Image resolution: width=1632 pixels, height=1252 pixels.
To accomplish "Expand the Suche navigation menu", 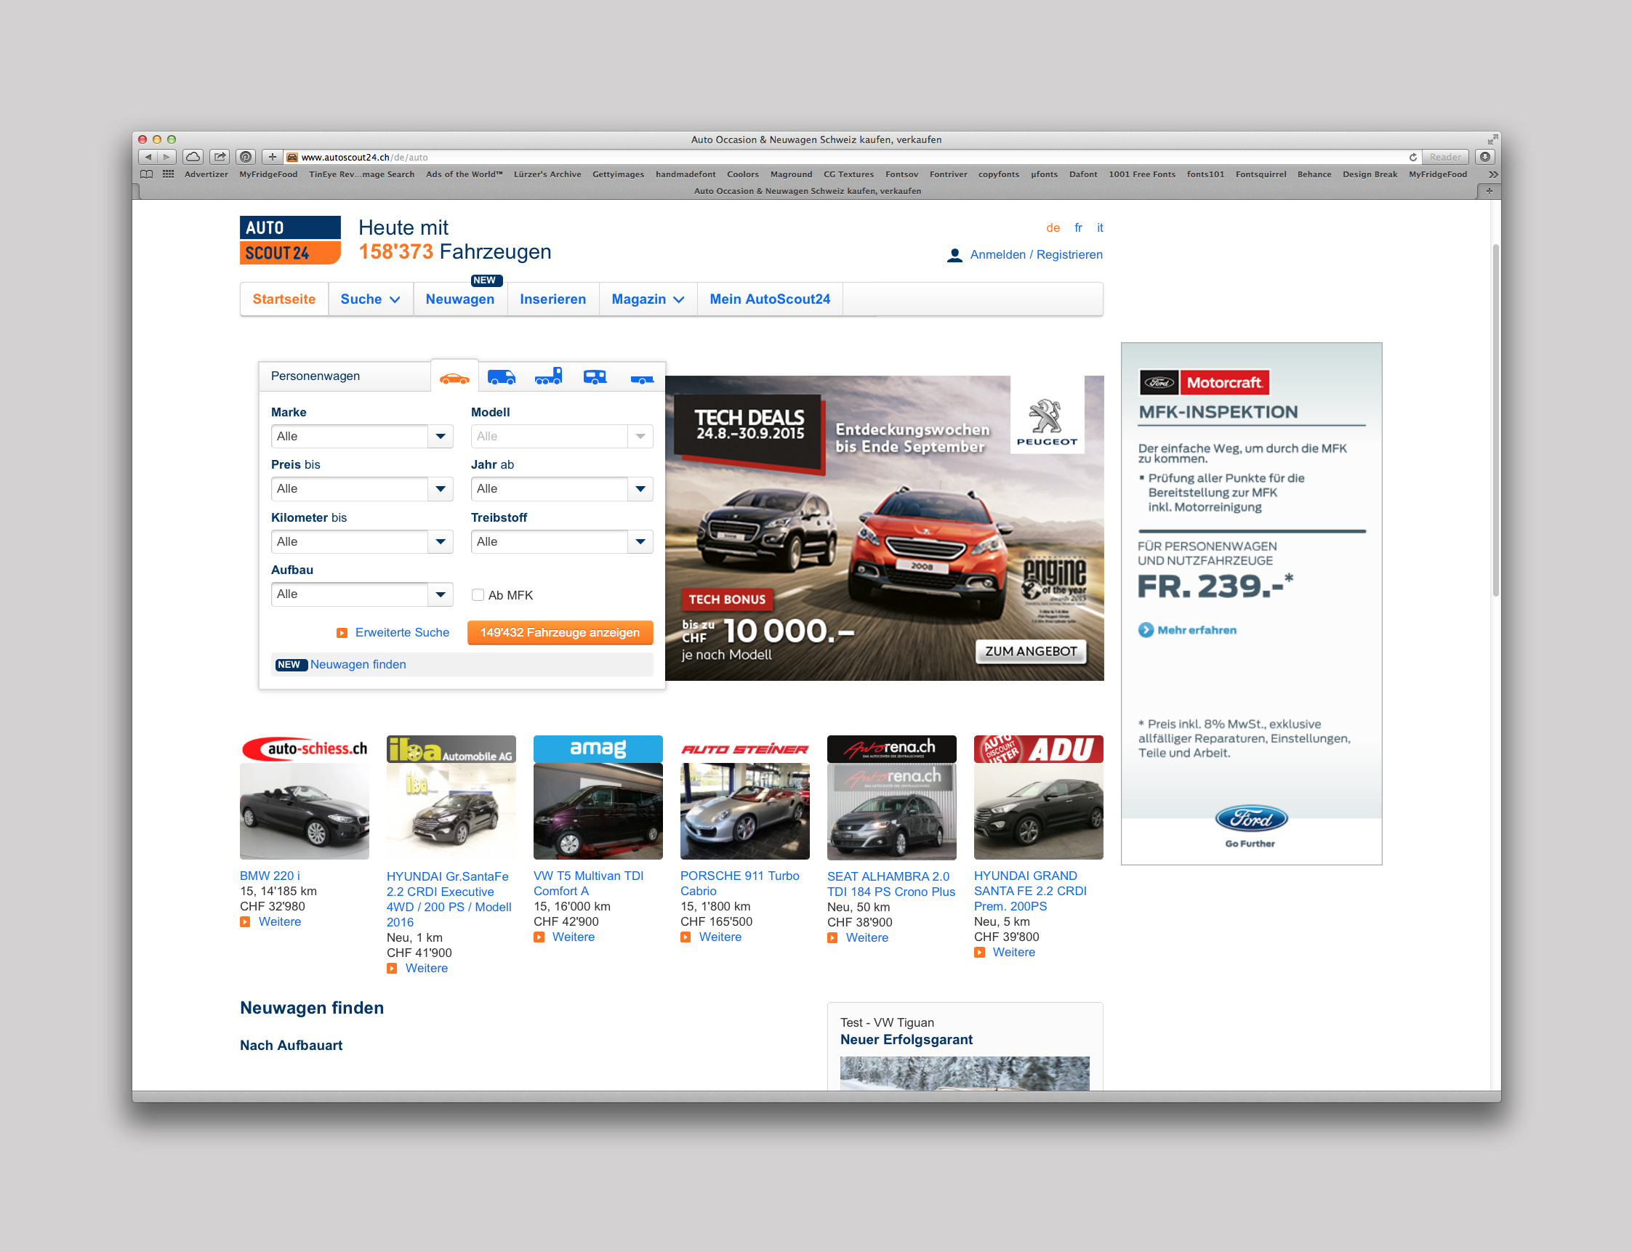I will click(x=370, y=299).
